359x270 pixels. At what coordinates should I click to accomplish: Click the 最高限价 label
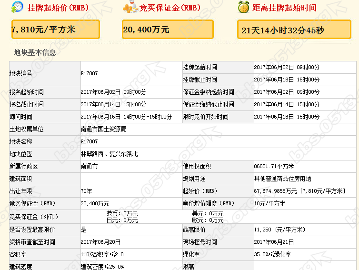pos(194,230)
